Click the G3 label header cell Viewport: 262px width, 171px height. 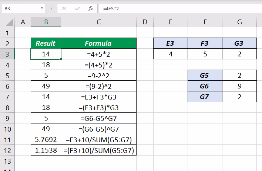(239, 43)
